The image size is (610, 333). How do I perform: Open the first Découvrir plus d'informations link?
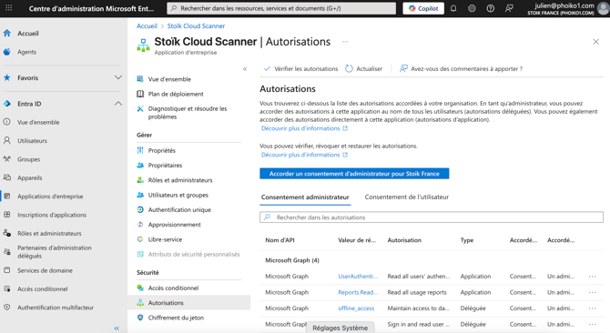(x=304, y=128)
